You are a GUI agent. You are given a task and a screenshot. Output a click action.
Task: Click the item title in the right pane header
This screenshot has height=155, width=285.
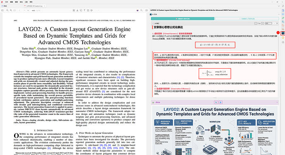pyautogui.click(x=194, y=10)
